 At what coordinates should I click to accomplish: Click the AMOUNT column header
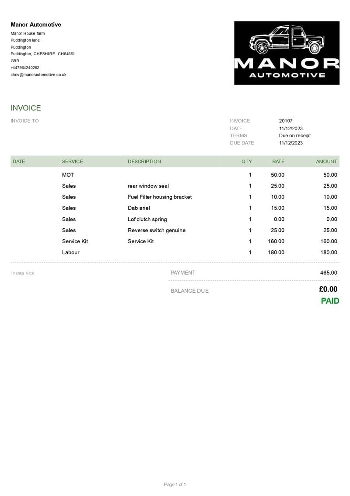tap(326, 161)
